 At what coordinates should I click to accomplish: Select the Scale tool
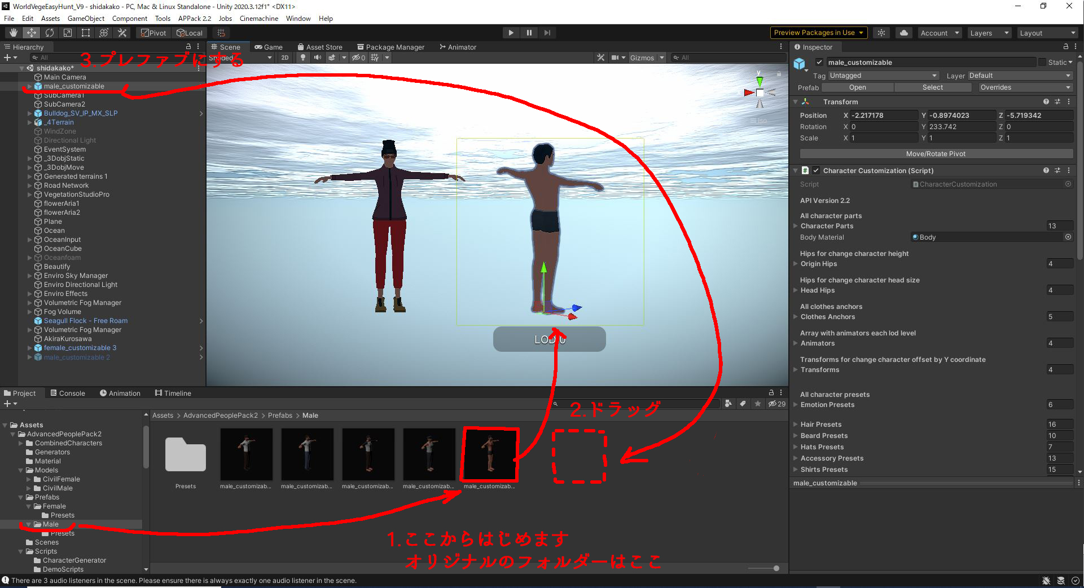point(67,32)
